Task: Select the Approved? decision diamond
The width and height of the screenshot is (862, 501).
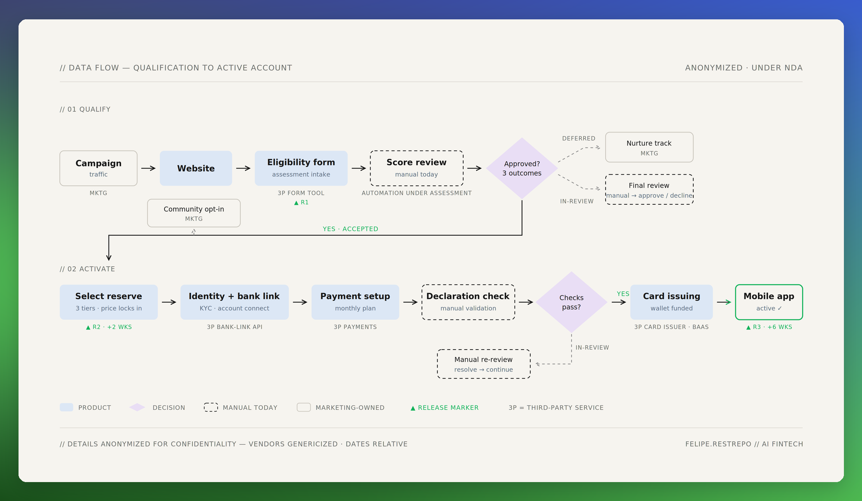Action: 522,168
